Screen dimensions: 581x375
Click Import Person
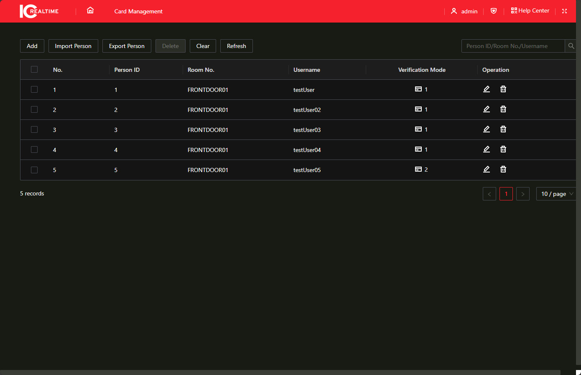pos(73,46)
